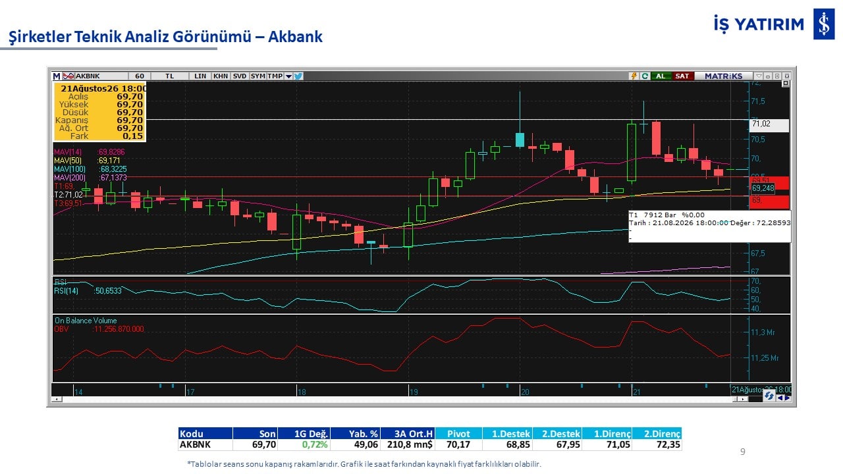This screenshot has height=474, width=843.
Task: Click the MAV(200) indicator label
Action: pyautogui.click(x=70, y=178)
